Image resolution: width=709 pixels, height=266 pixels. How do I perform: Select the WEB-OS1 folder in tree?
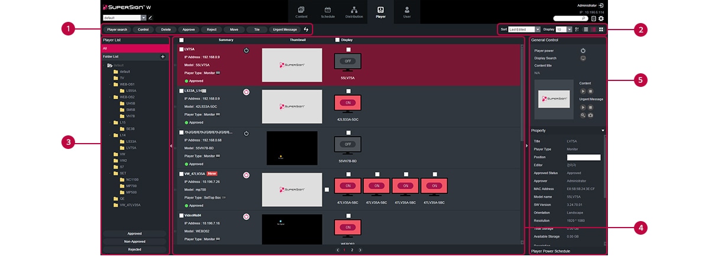coord(127,84)
